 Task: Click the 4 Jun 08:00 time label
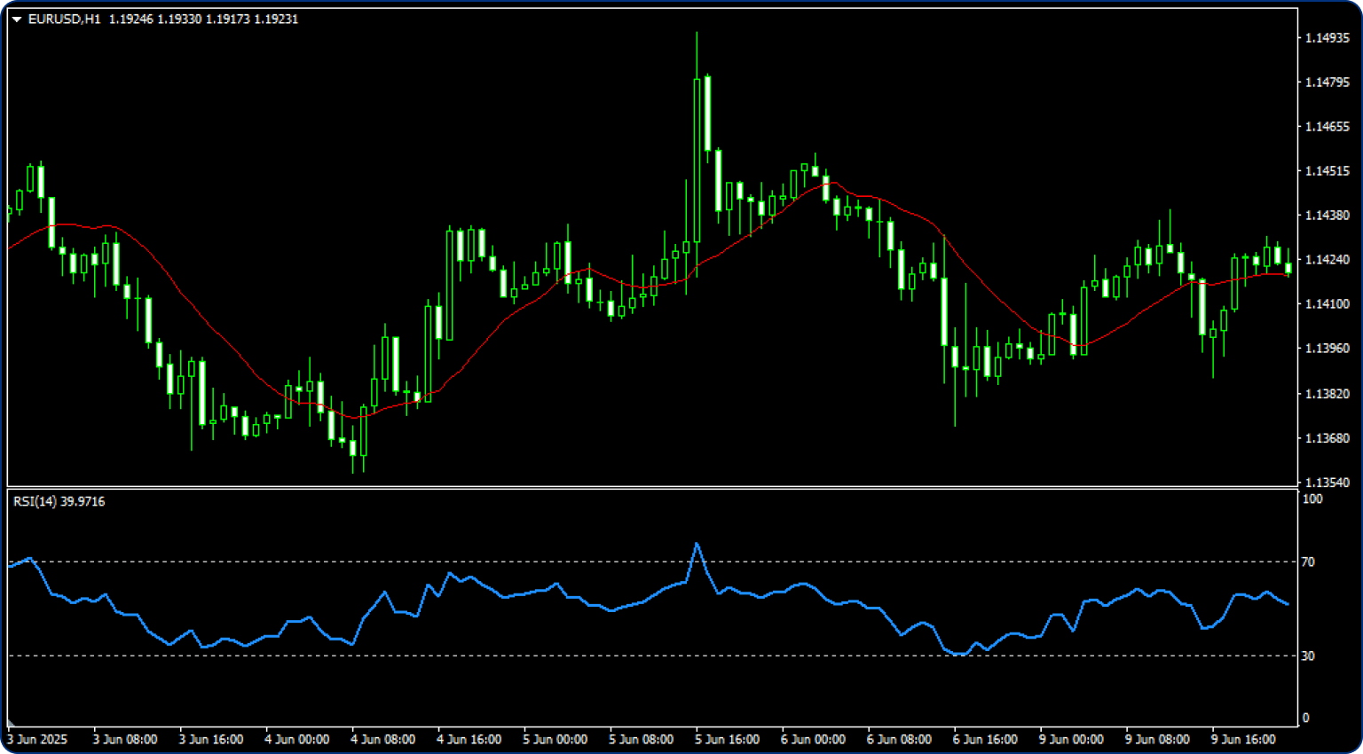pos(382,740)
